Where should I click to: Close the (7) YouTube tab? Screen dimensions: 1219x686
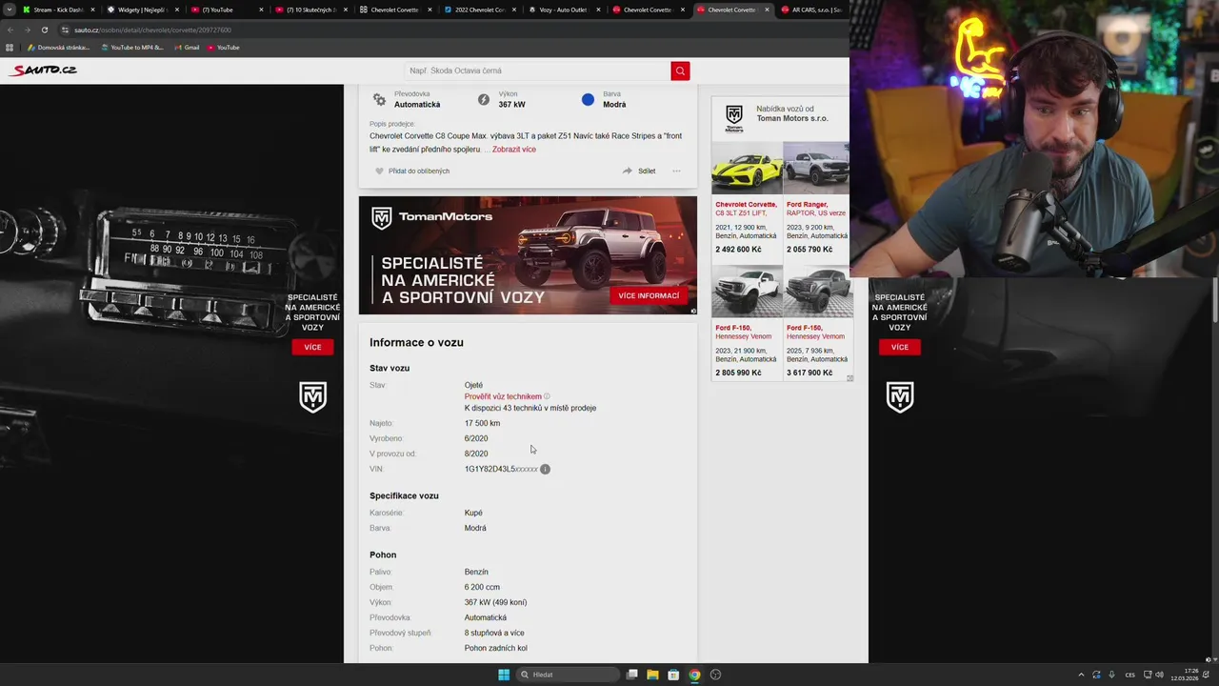pyautogui.click(x=261, y=10)
